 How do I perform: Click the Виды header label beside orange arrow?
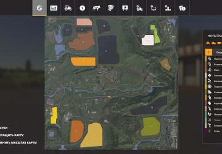click(x=219, y=52)
